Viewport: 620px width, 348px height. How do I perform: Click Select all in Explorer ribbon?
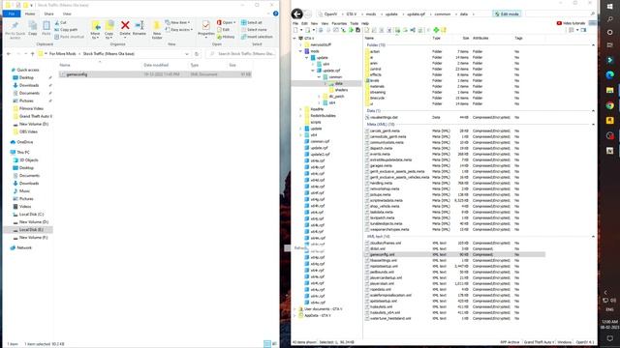252,22
